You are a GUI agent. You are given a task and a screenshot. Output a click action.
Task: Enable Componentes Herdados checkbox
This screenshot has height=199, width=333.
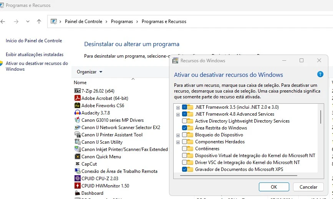(184, 142)
